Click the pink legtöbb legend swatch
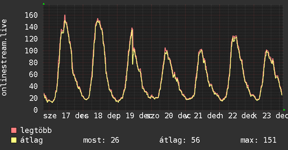This screenshot has width=288, height=150. (14, 130)
